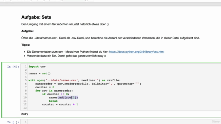Click the 'In [4]:' cell prompt

(x=13, y=66)
